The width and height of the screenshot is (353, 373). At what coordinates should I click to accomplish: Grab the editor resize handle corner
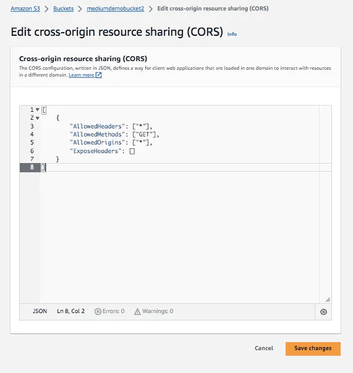328,300
